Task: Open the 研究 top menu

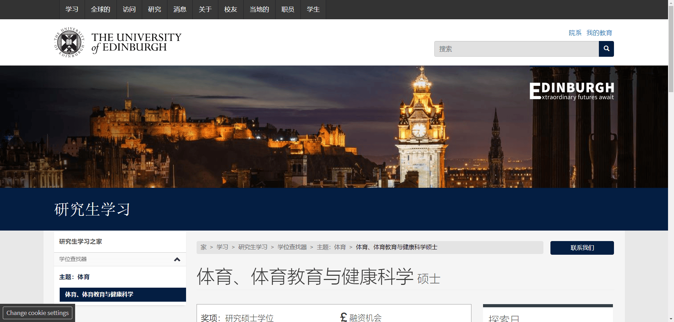Action: (x=154, y=9)
